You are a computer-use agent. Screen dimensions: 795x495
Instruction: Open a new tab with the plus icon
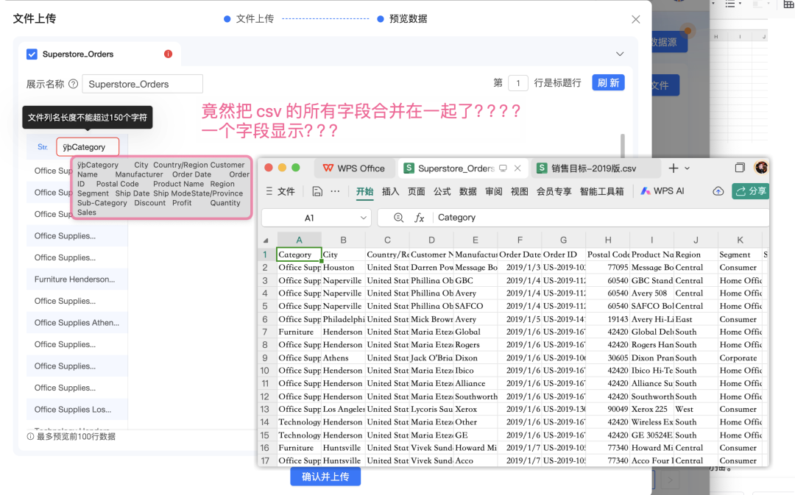[673, 168]
